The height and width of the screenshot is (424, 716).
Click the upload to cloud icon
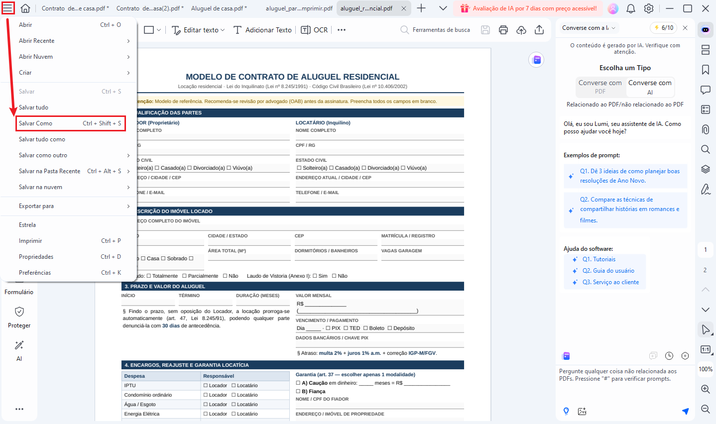click(521, 30)
